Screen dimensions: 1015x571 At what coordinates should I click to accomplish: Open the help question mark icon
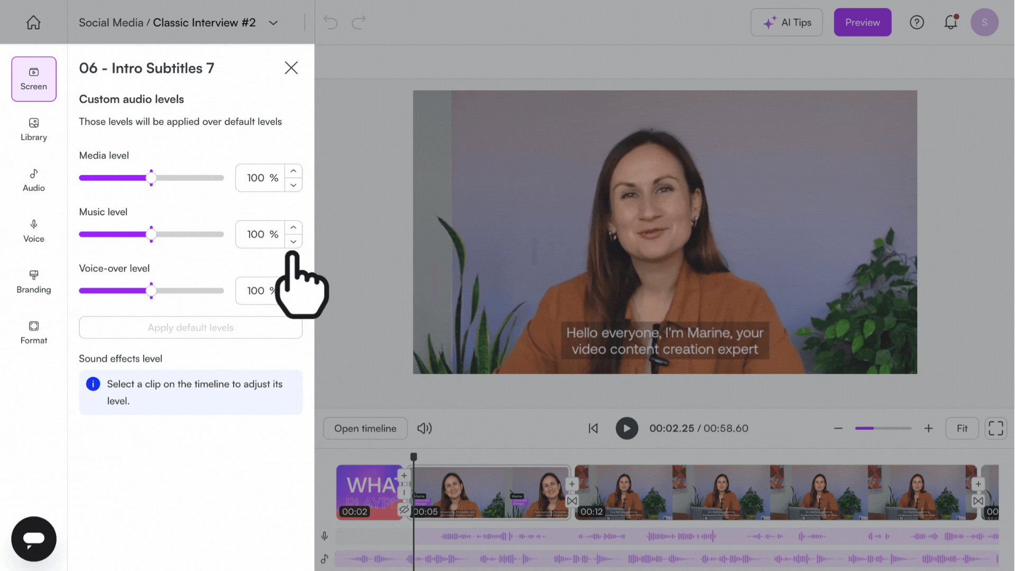click(x=917, y=22)
